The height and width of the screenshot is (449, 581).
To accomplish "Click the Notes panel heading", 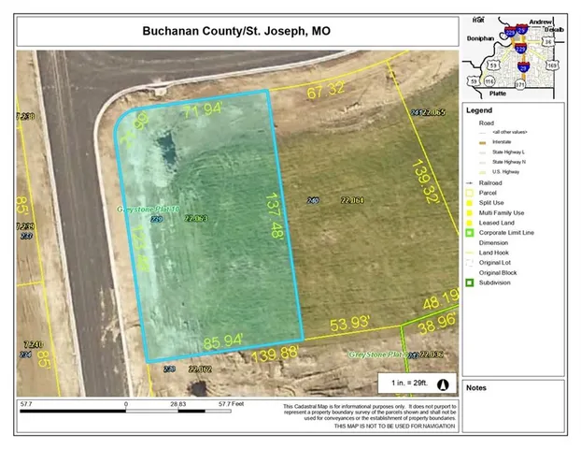I will (x=476, y=387).
